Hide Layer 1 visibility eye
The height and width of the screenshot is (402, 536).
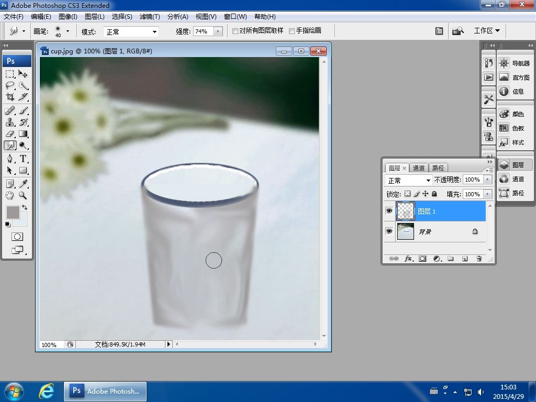pos(389,211)
